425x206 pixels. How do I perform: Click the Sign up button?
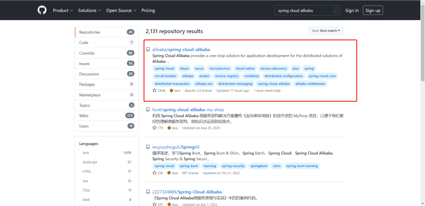[x=373, y=10]
